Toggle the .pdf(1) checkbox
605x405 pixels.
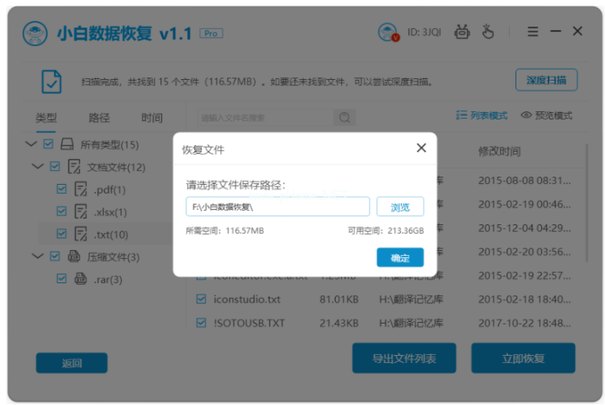coord(61,189)
